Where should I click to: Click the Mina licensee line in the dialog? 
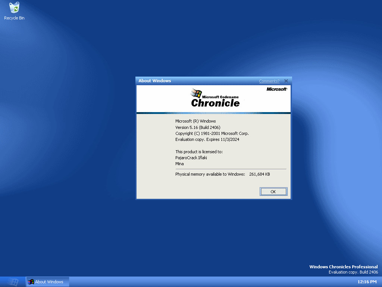(179, 163)
